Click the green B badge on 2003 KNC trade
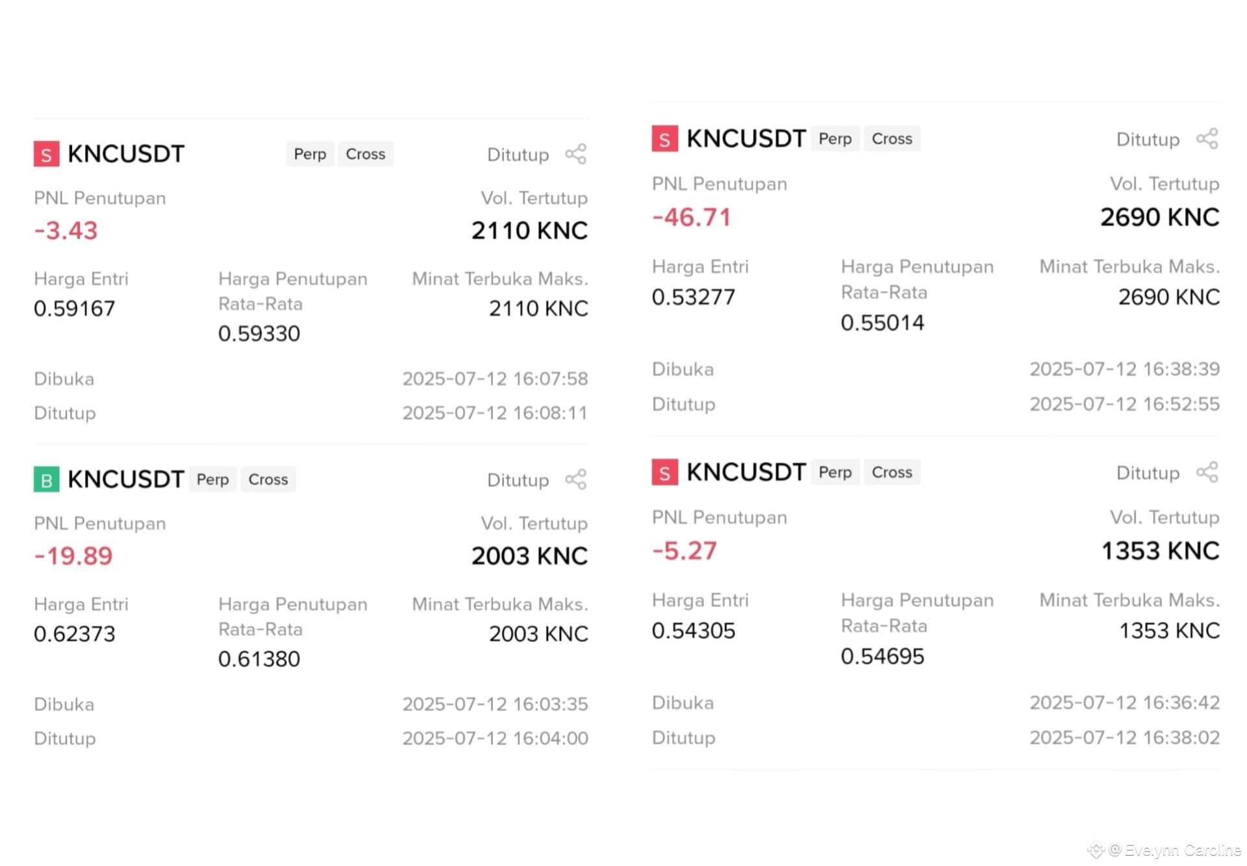Screen dimensions: 1247x866 click(46, 479)
